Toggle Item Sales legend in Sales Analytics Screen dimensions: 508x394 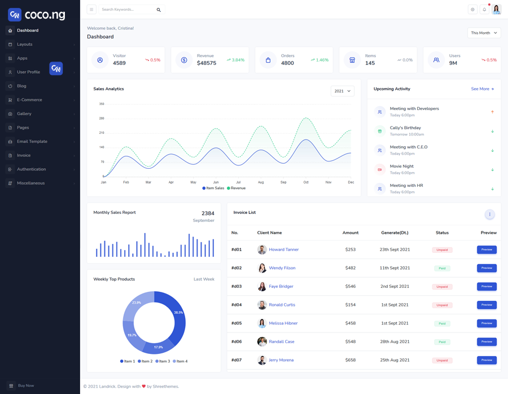(213, 188)
